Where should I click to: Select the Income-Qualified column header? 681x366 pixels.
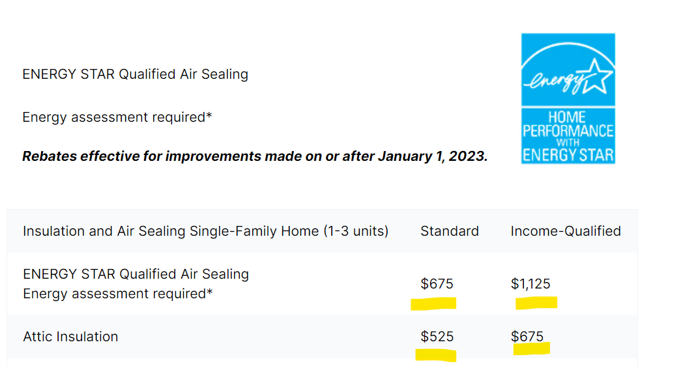click(x=566, y=231)
